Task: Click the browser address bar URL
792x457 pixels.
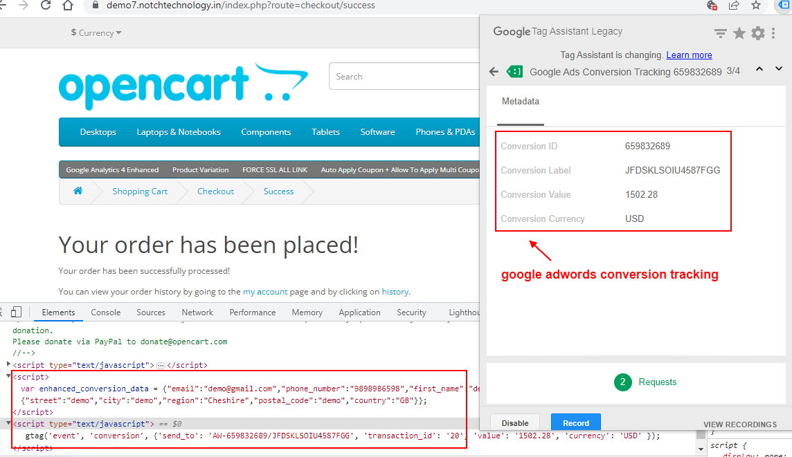Action: point(240,5)
